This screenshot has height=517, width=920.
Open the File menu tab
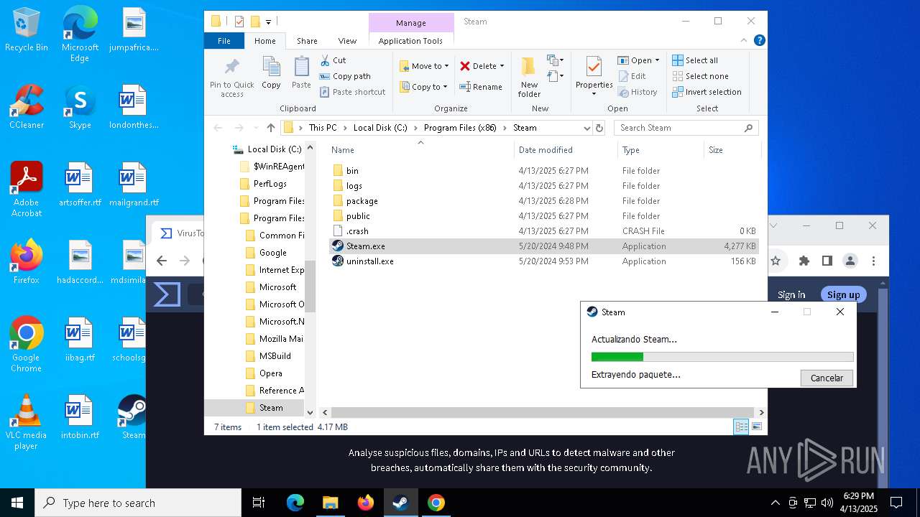point(224,41)
